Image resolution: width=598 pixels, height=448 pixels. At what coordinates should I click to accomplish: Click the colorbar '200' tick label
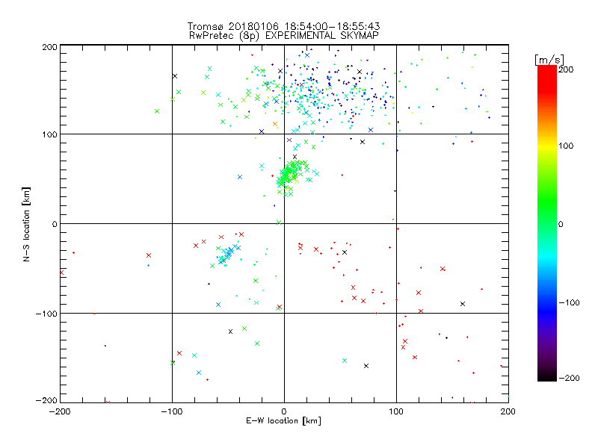566,69
